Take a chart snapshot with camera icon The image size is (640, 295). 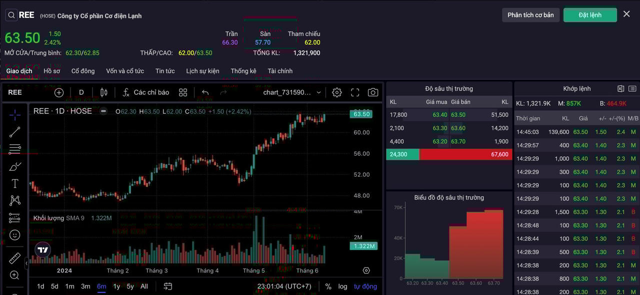373,92
